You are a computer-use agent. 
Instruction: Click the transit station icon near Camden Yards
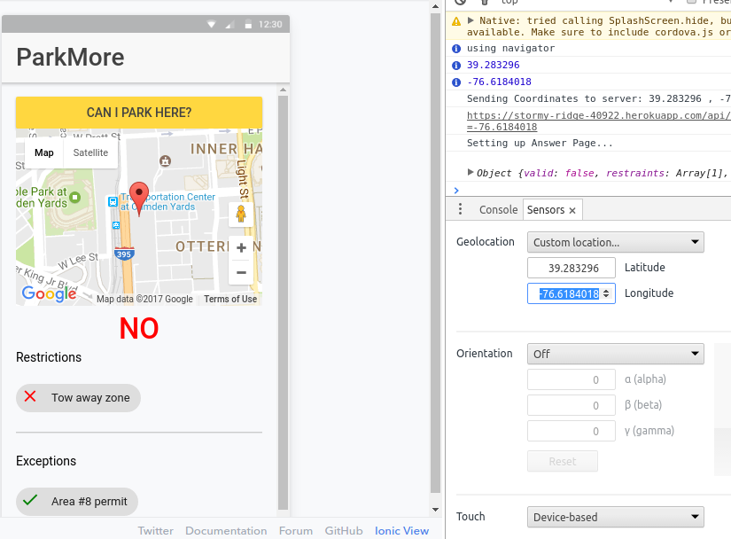(113, 201)
